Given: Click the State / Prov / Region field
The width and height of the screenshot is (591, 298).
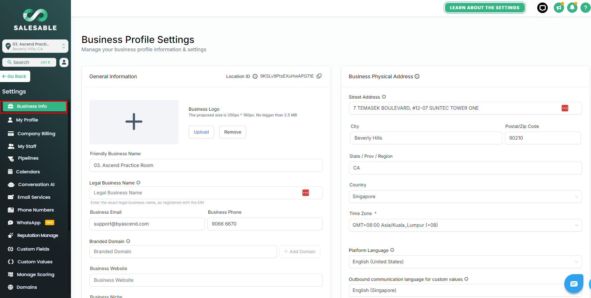Looking at the screenshot, I should [465, 168].
